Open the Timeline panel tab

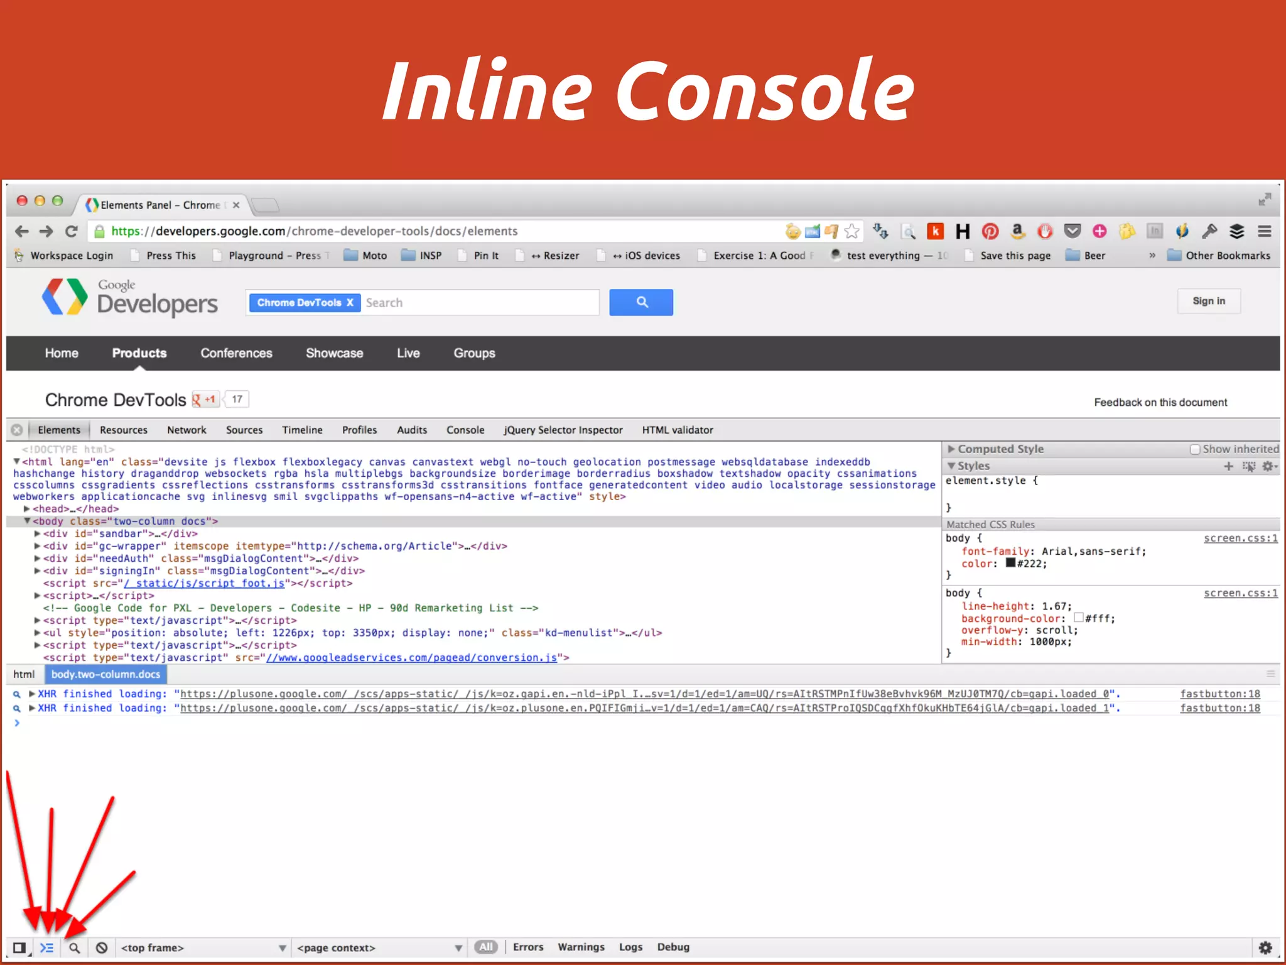(x=302, y=430)
